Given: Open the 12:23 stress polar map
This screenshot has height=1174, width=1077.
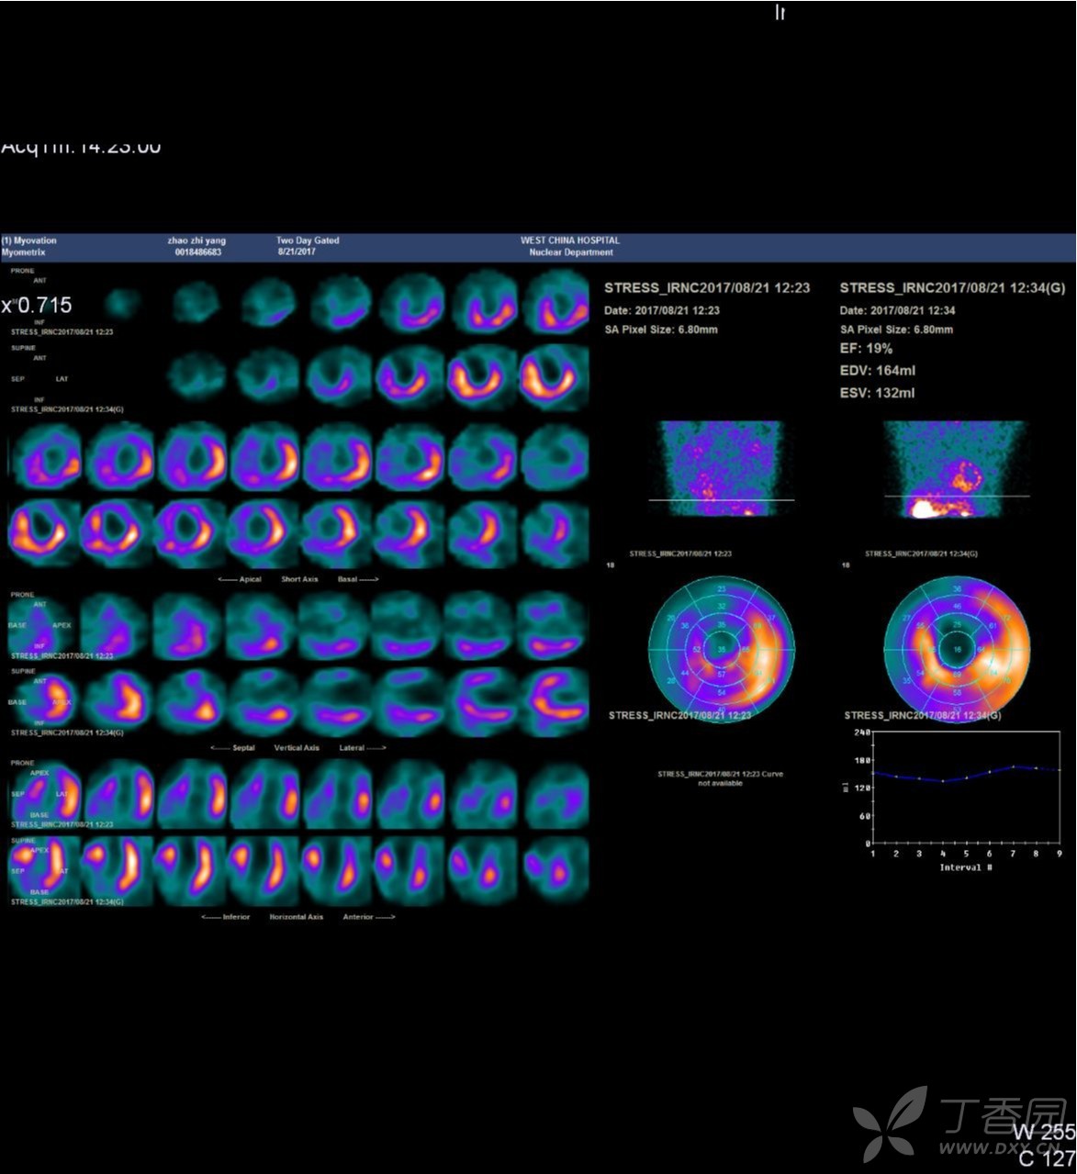Looking at the screenshot, I should coord(721,648).
